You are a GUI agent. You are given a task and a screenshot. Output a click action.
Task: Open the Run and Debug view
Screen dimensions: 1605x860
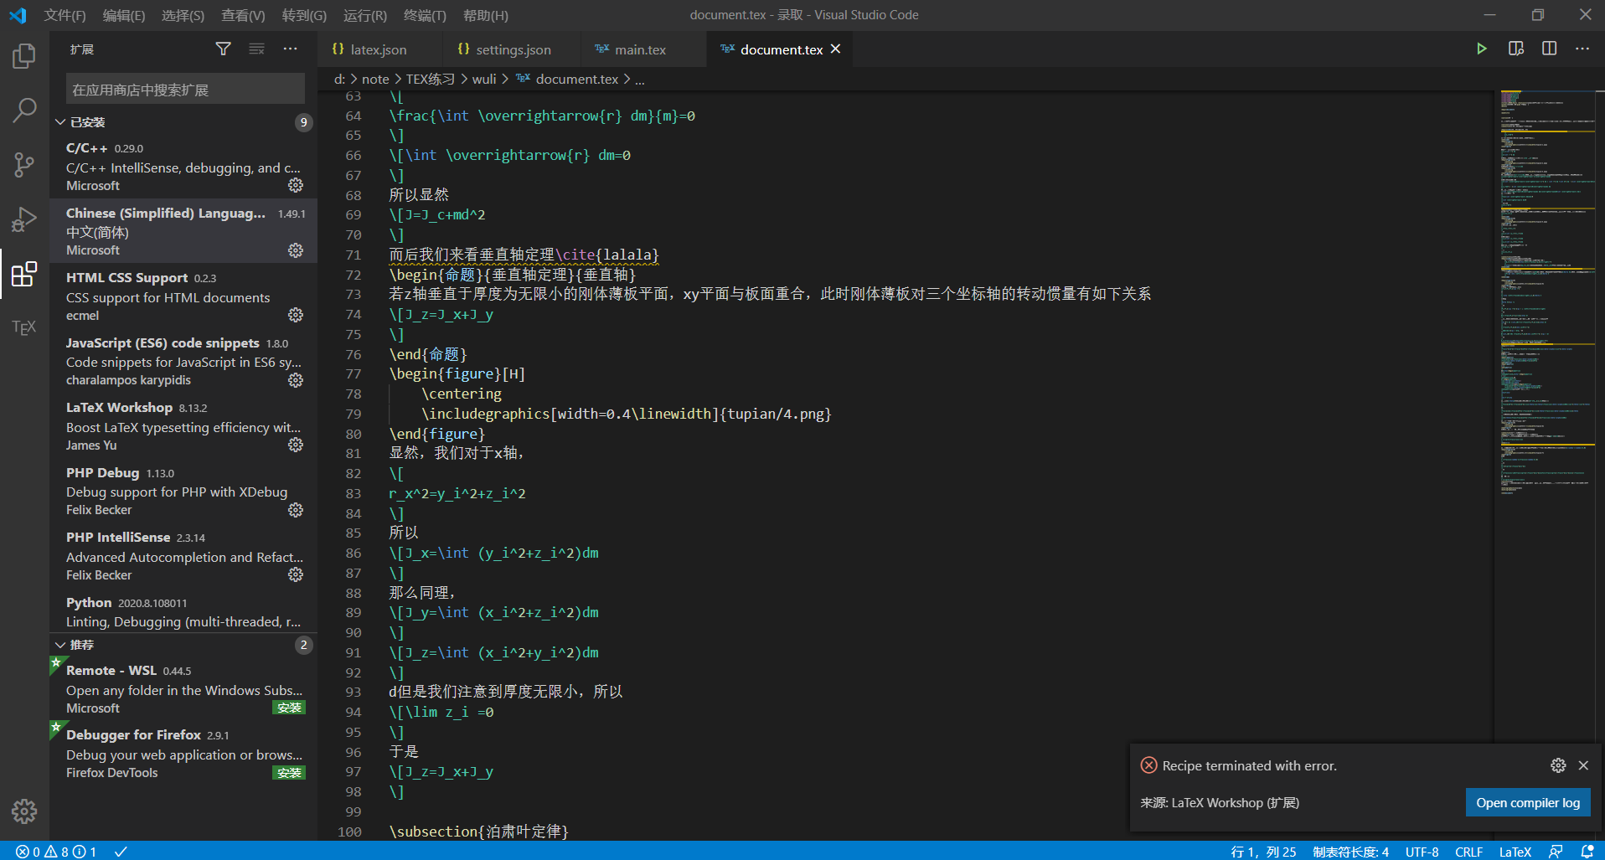click(23, 219)
